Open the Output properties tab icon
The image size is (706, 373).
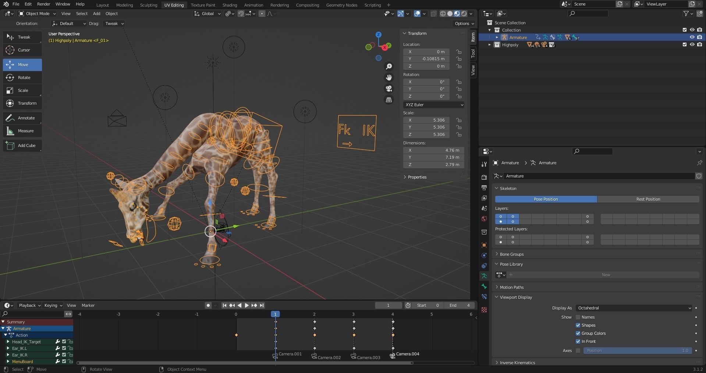484,188
